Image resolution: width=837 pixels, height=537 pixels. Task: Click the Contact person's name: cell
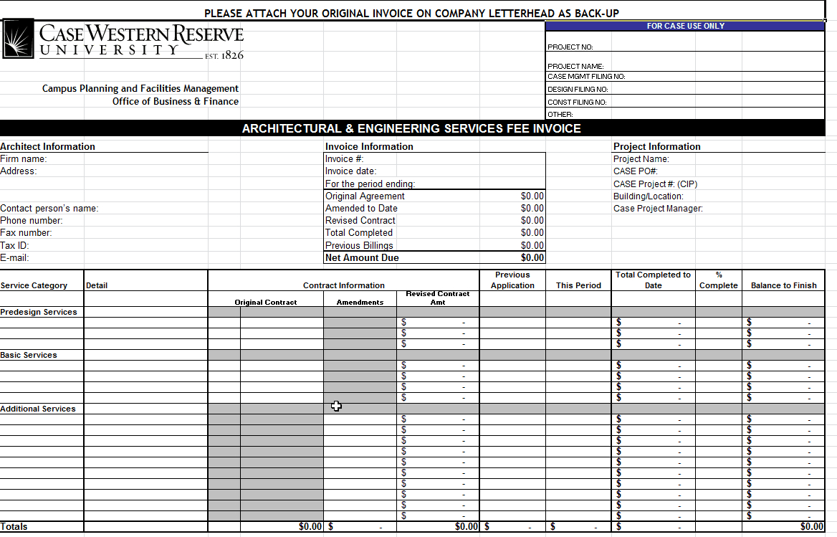tap(49, 208)
